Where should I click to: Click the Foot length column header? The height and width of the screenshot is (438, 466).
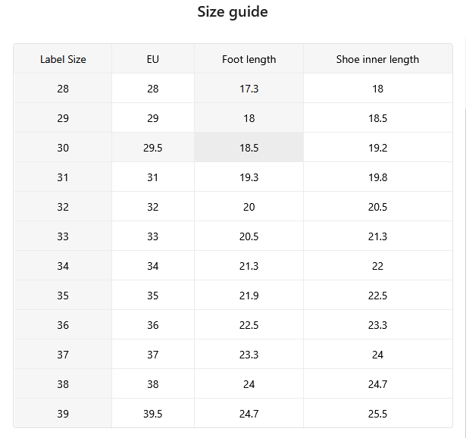coord(249,59)
